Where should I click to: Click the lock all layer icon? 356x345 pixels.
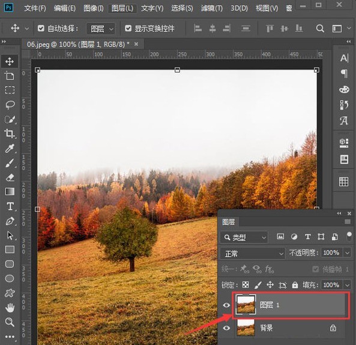pos(295,285)
